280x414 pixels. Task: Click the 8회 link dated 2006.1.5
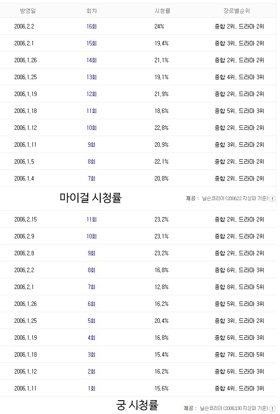pyautogui.click(x=92, y=161)
